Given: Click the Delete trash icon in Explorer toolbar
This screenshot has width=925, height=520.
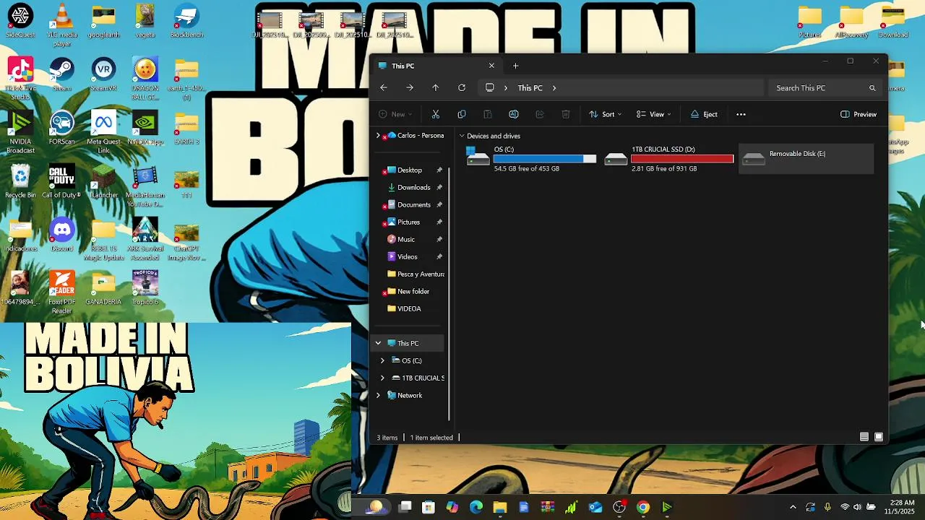Looking at the screenshot, I should (x=566, y=114).
